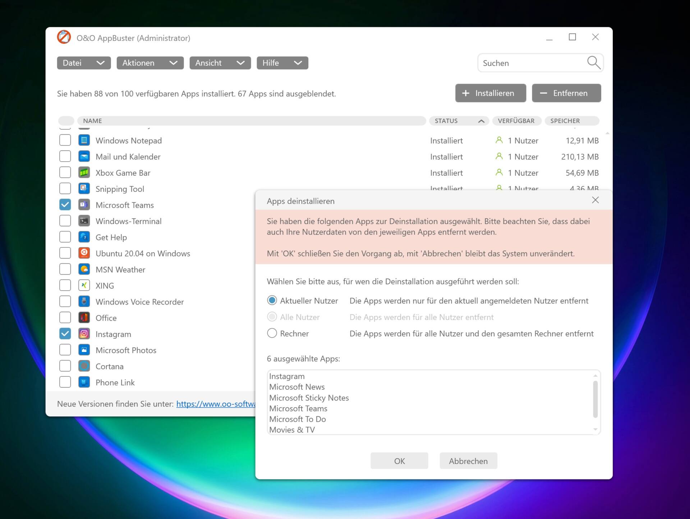Check the Office app checkbox
Screen dimensions: 690x519
click(65, 318)
